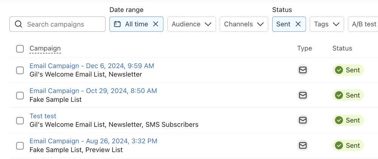
Task: Click the calendar icon in date range
Action: click(x=118, y=24)
